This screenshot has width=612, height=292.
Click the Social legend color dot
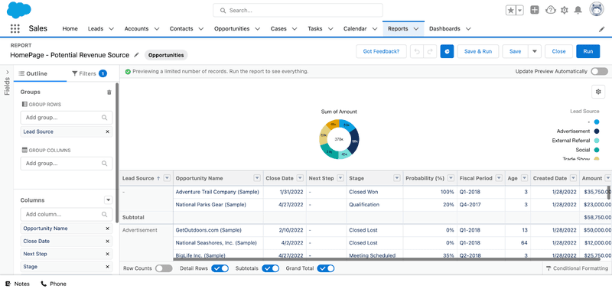click(x=597, y=150)
